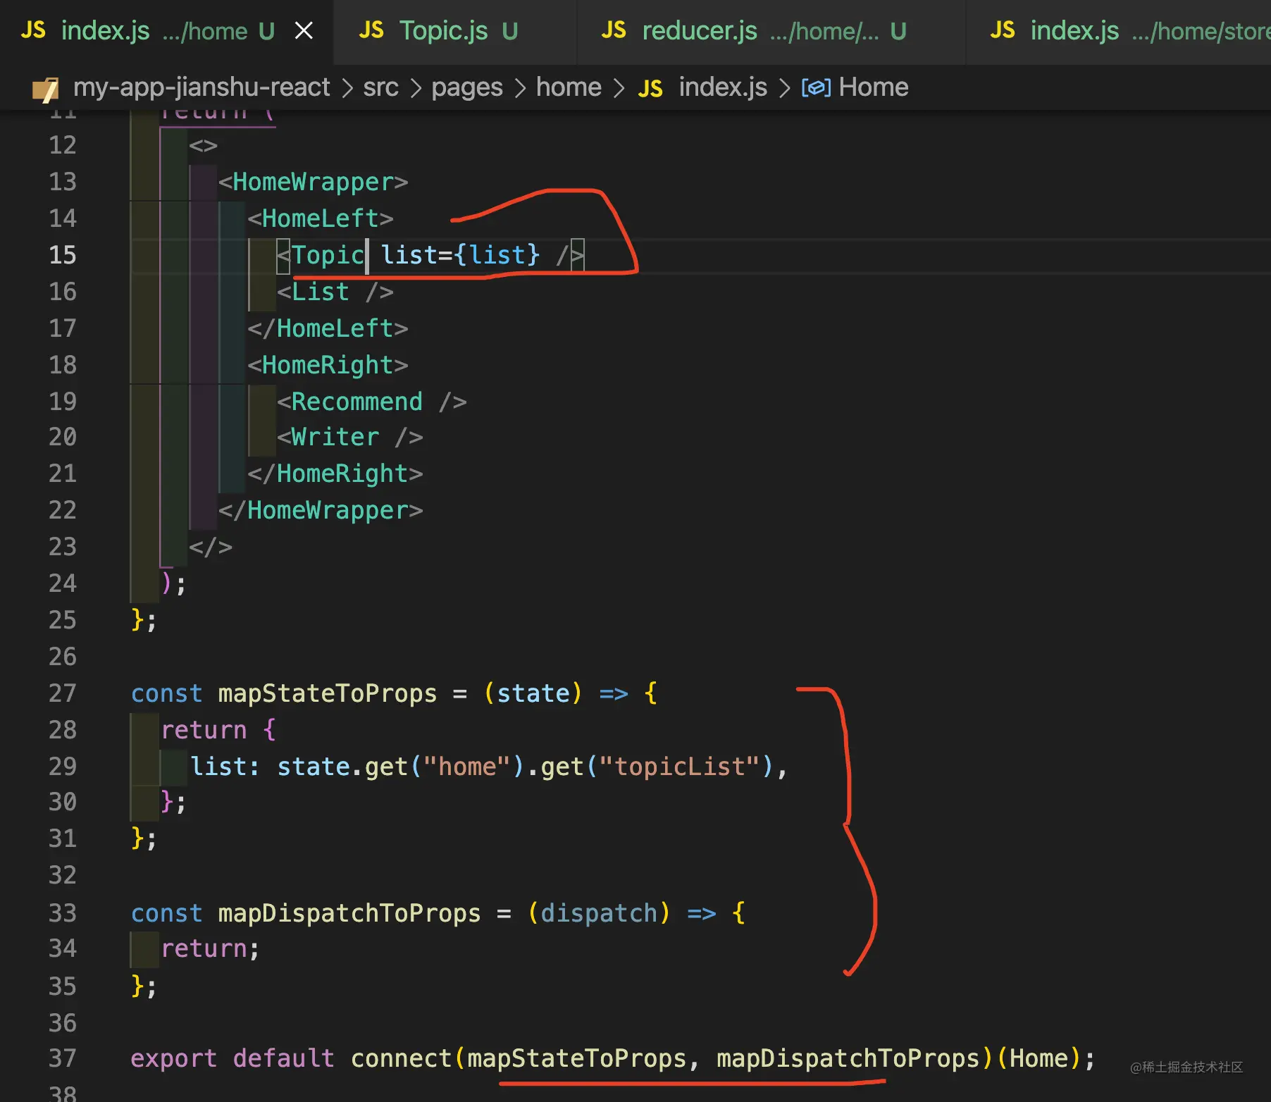
Task: Click the JS icon on reducer.js tab
Action: 614,30
